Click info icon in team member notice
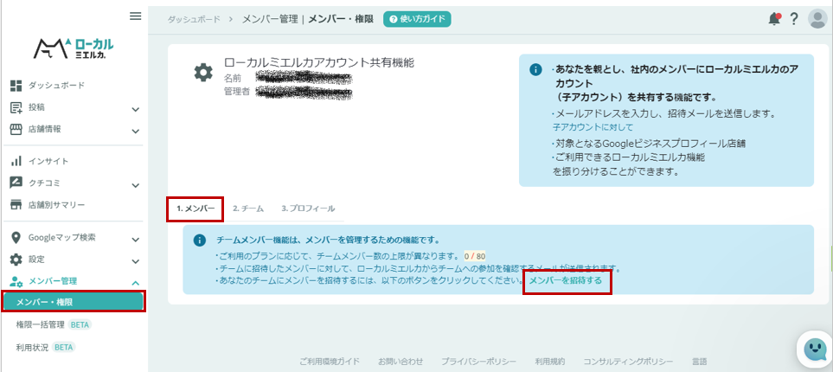833x372 pixels. click(x=199, y=241)
